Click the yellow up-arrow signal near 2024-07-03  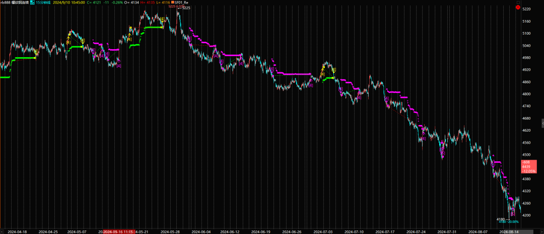322,69
